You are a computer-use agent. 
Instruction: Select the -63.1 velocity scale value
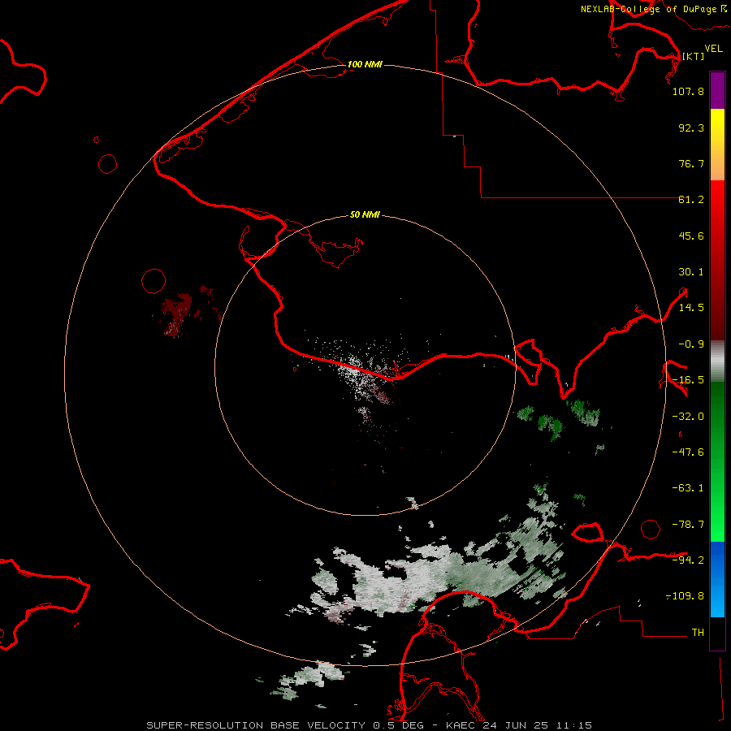click(688, 488)
